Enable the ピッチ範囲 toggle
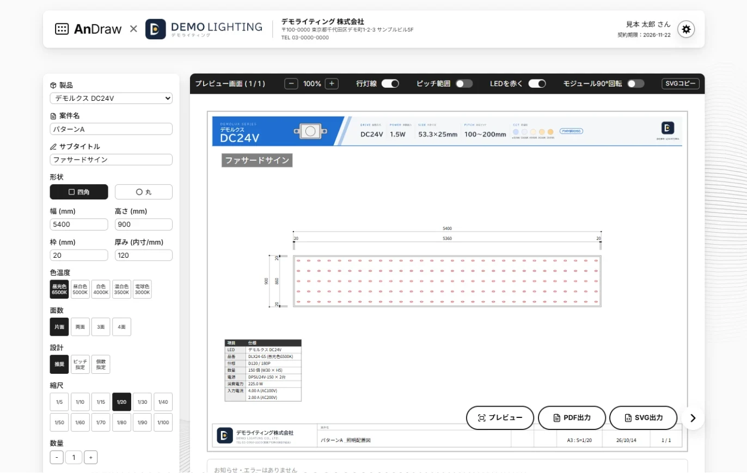The height and width of the screenshot is (473, 747). 464,84
